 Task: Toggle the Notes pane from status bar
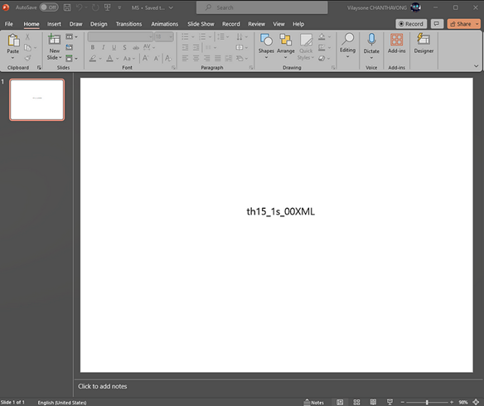pyautogui.click(x=313, y=402)
